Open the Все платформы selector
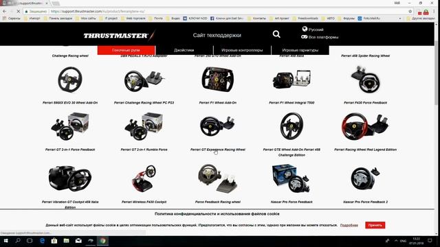The height and width of the screenshot is (247, 440). [x=323, y=37]
